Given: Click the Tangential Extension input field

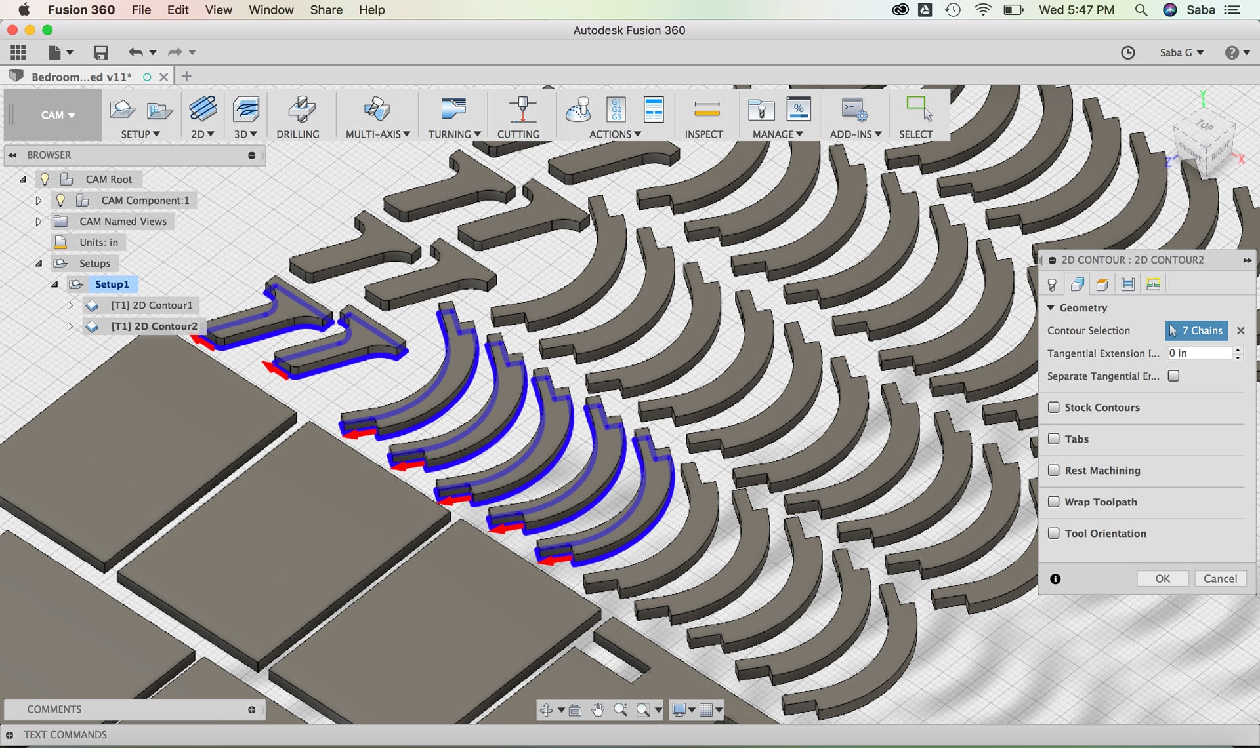Looking at the screenshot, I should [x=1198, y=353].
